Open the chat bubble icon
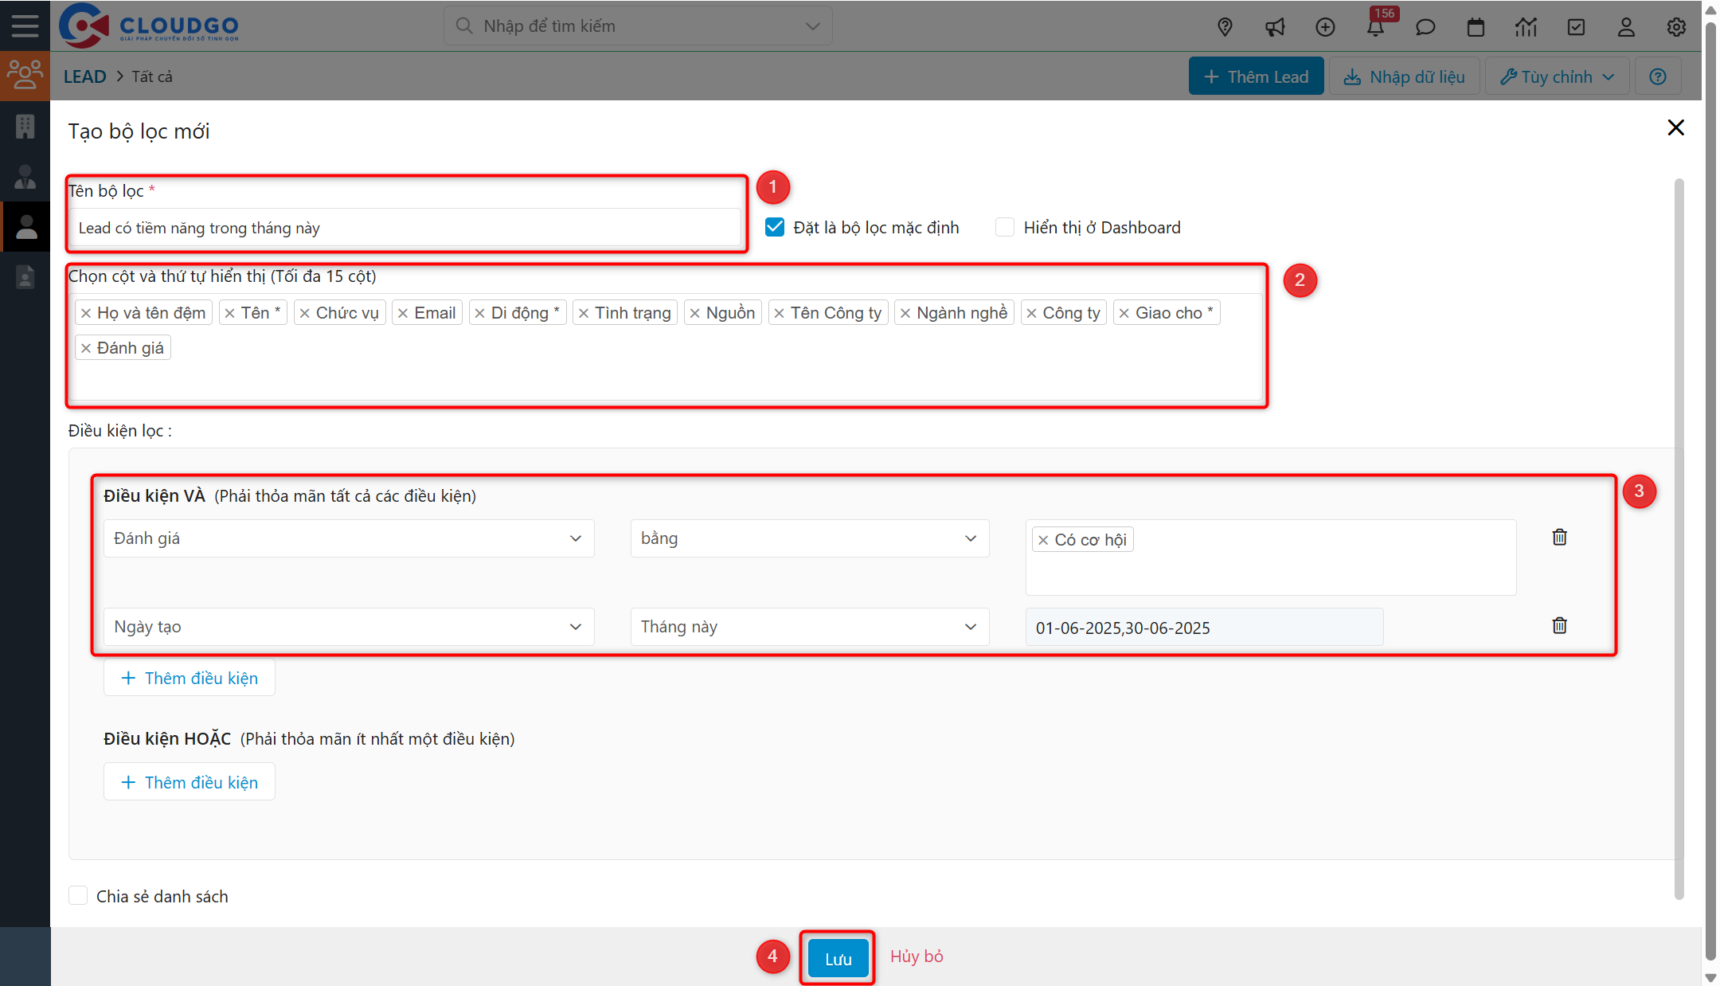The height and width of the screenshot is (986, 1720). pos(1425,27)
